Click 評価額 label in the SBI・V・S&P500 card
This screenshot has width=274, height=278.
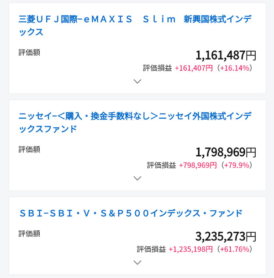pyautogui.click(x=29, y=234)
